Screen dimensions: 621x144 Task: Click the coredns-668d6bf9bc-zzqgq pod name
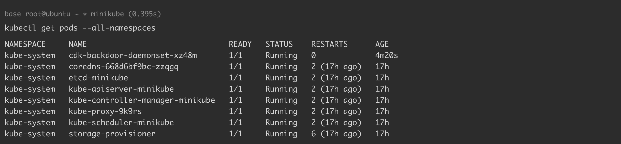(124, 67)
